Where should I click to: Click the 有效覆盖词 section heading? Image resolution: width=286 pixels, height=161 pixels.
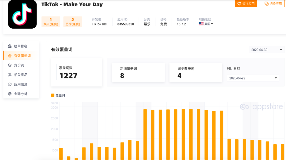[62, 50]
